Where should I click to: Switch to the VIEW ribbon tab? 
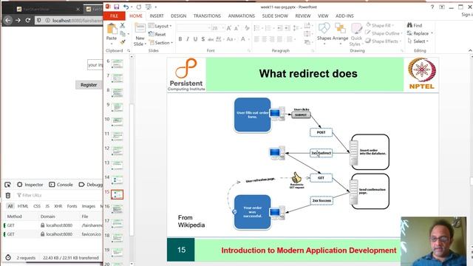[323, 16]
